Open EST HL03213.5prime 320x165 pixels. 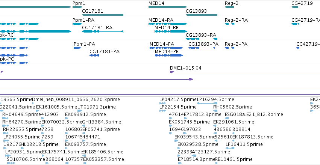click(40, 144)
